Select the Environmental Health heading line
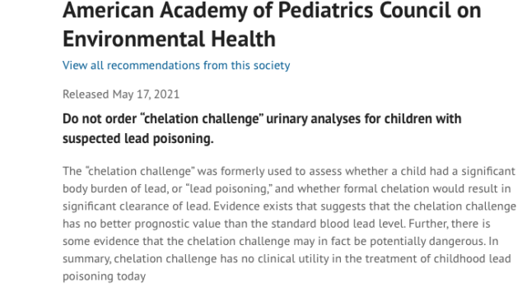The height and width of the screenshot is (296, 527). tap(169, 39)
